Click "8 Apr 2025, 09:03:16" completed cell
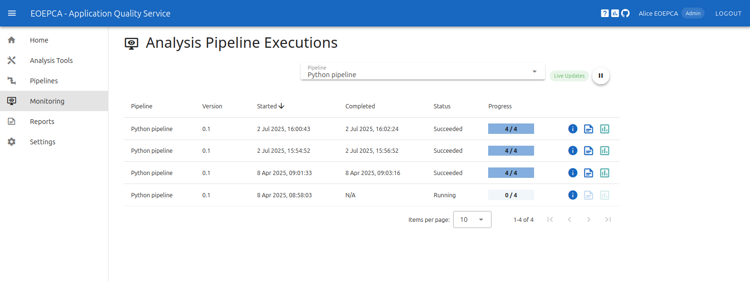This screenshot has width=750, height=281. (x=373, y=173)
